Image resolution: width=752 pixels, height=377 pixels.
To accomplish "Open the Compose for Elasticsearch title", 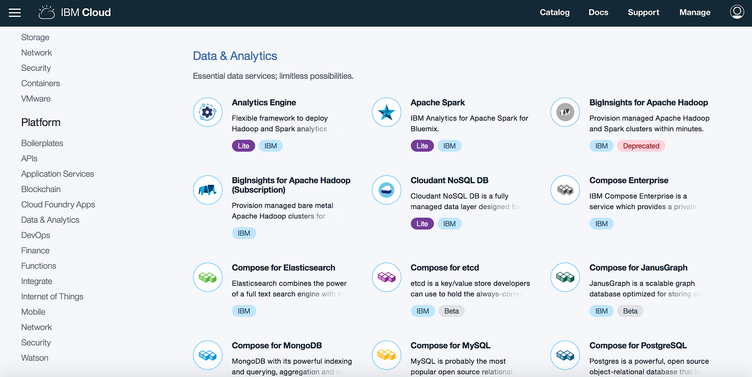I will (283, 268).
